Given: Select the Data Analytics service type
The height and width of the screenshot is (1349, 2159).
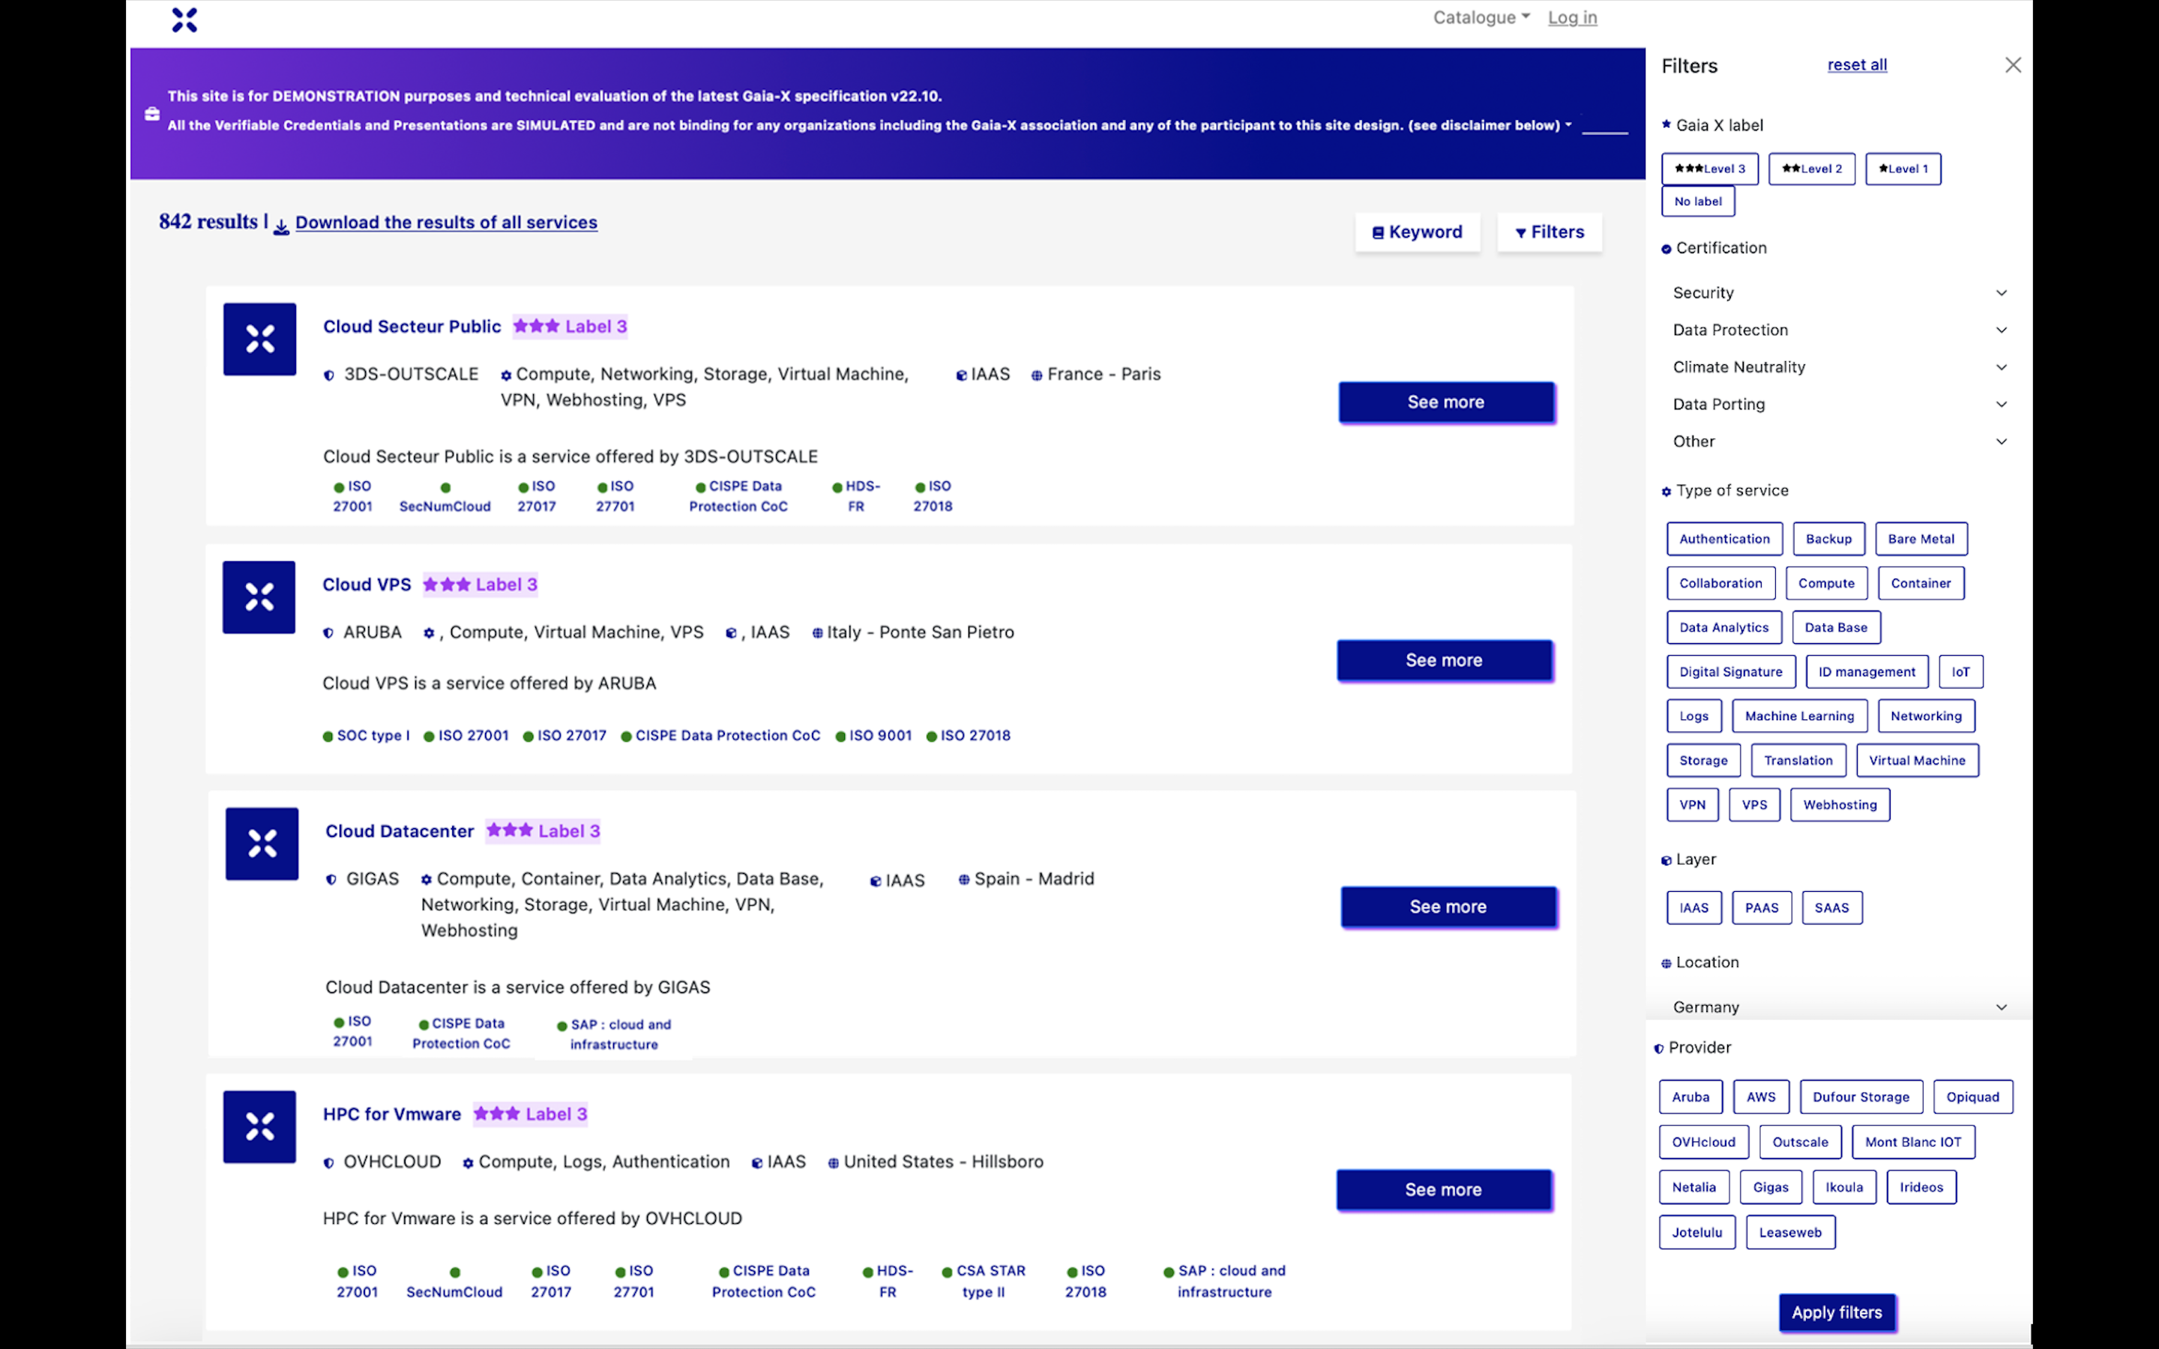Looking at the screenshot, I should 1723,628.
